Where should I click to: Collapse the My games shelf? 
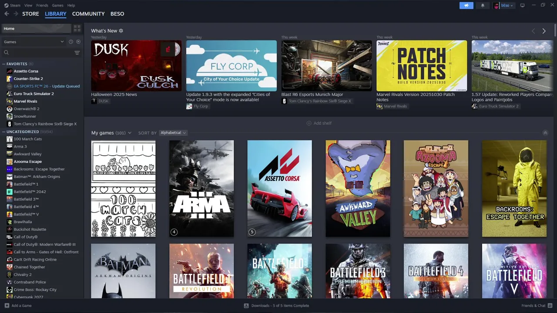tap(545, 133)
